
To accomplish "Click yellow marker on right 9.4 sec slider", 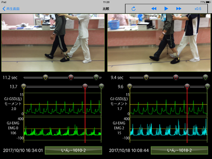I will (146, 78).
